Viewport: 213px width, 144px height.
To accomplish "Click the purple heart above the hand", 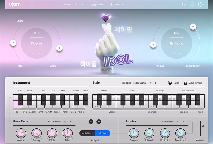I will [106, 18].
